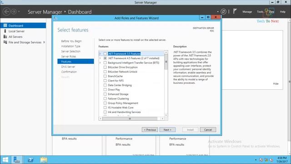The height and width of the screenshot is (164, 291).
Task: Open the View menu
Action: 271,12
